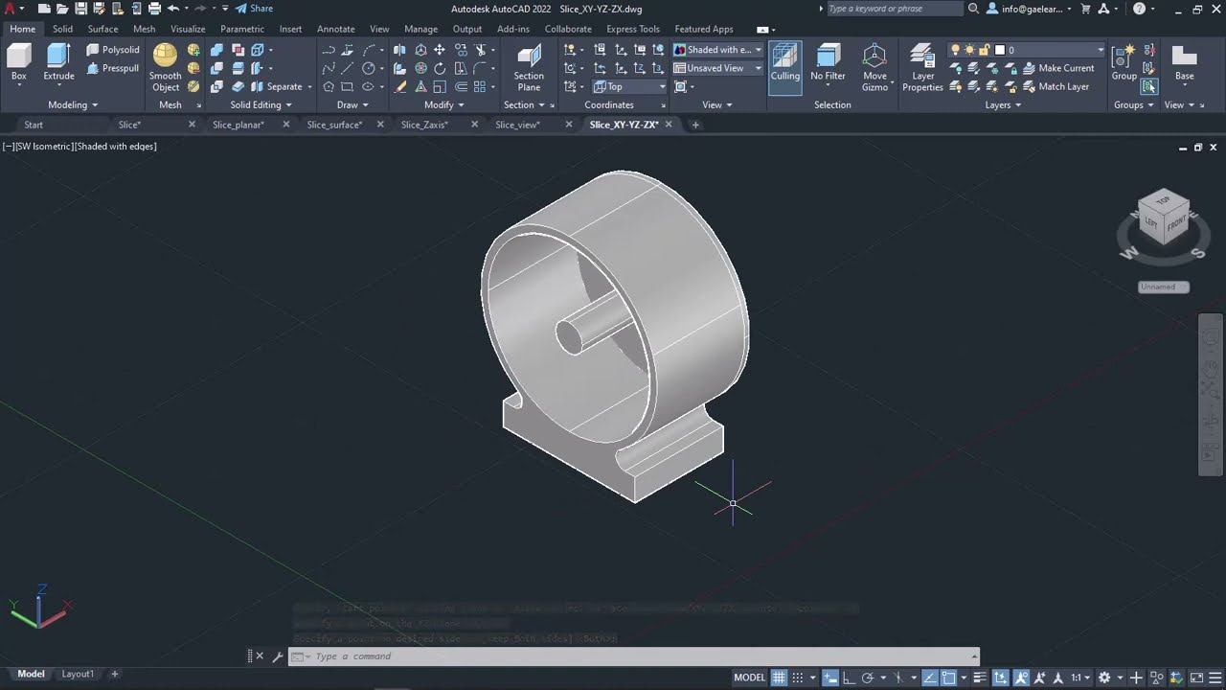Select the Box solid tool

click(18, 63)
